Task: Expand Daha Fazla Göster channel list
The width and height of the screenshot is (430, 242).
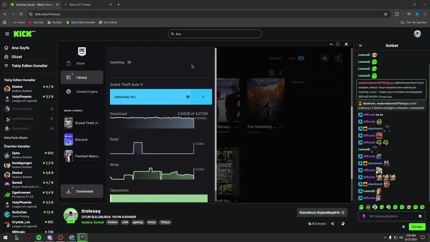Action: coord(16,138)
